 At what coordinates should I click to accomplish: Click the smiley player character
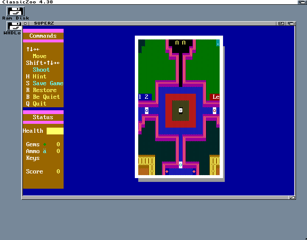[181, 110]
